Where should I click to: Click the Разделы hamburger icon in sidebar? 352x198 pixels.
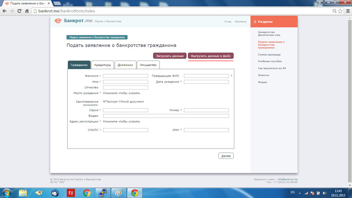click(x=255, y=22)
